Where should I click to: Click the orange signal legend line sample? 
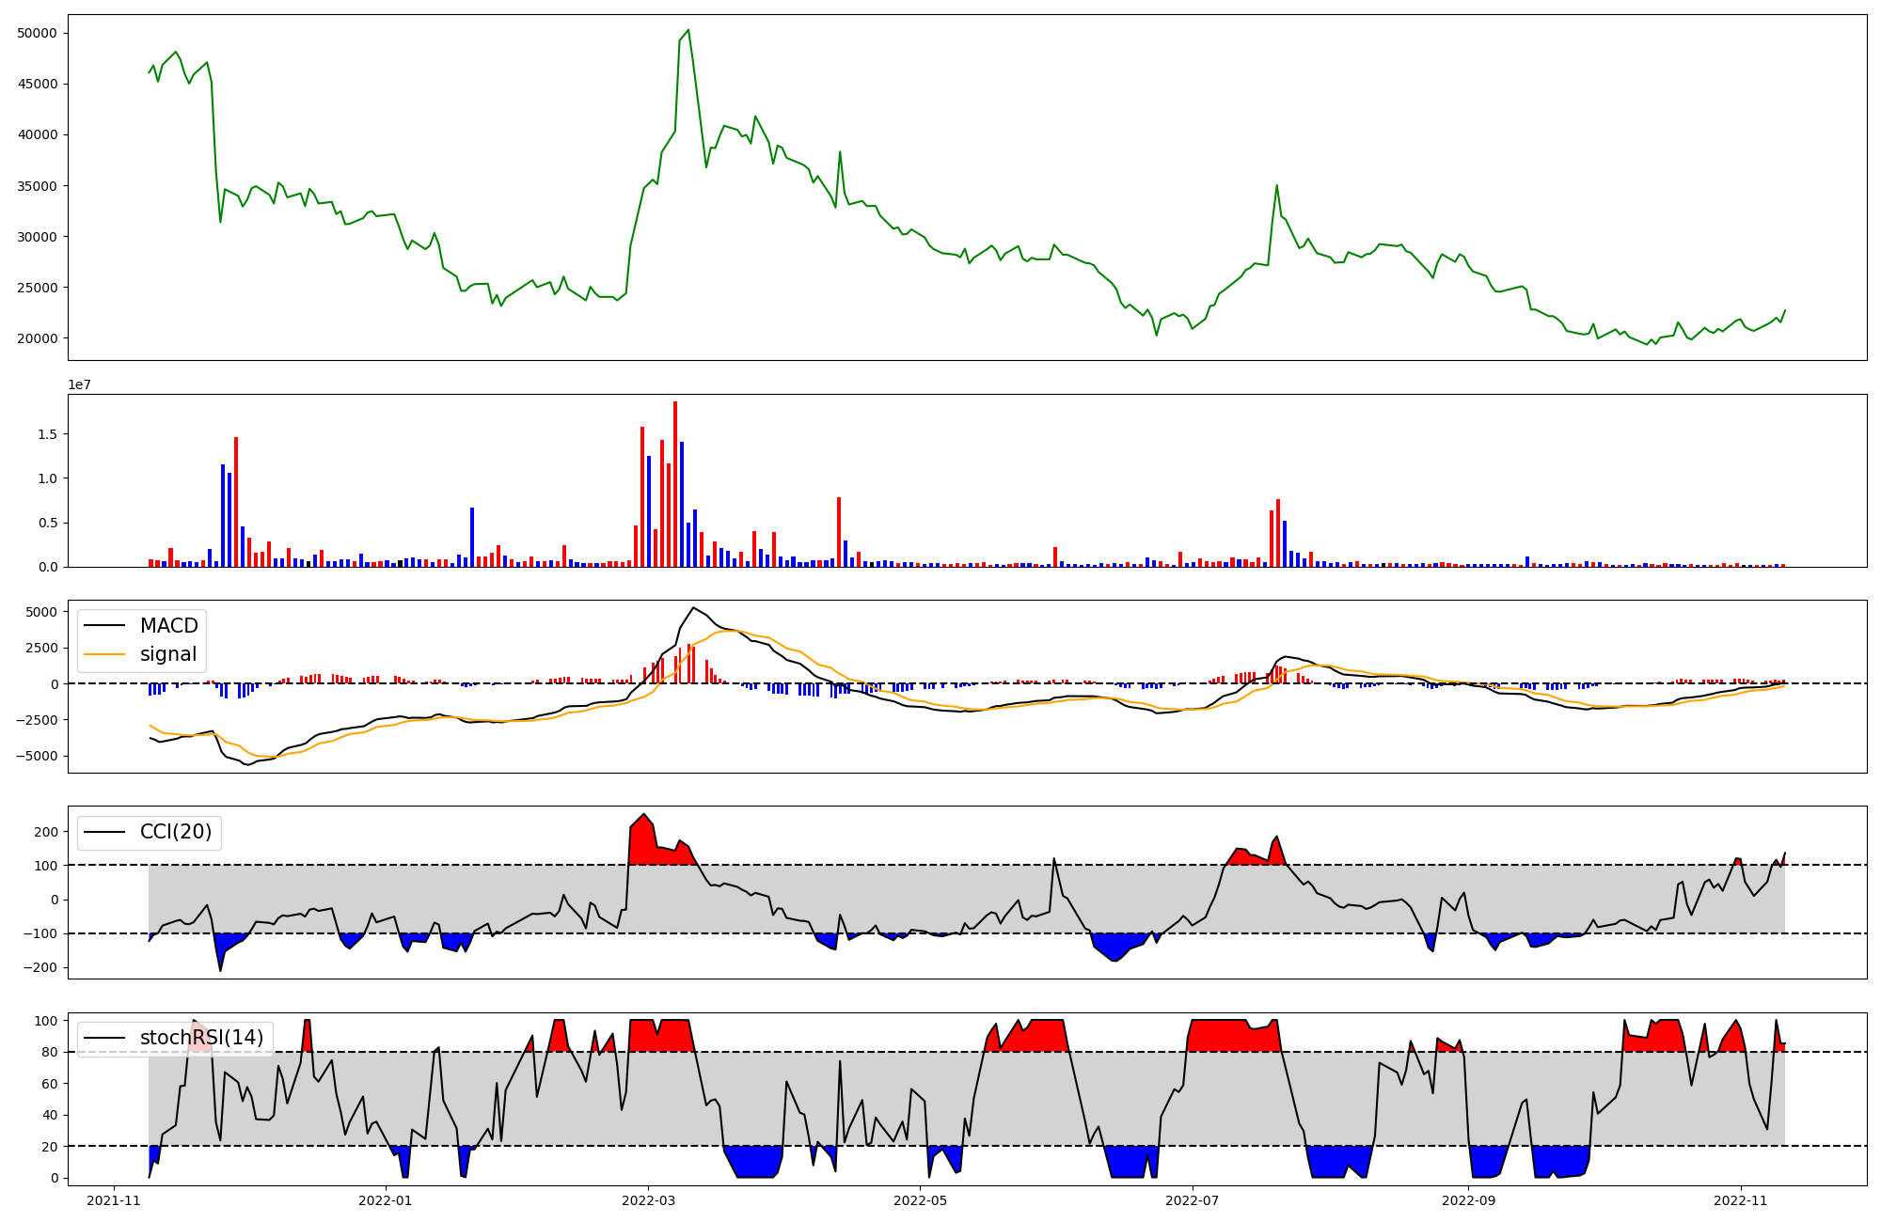pos(104,654)
